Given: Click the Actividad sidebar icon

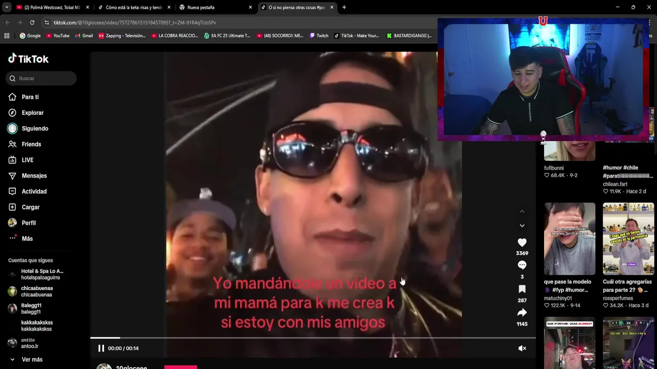Looking at the screenshot, I should [x=12, y=192].
